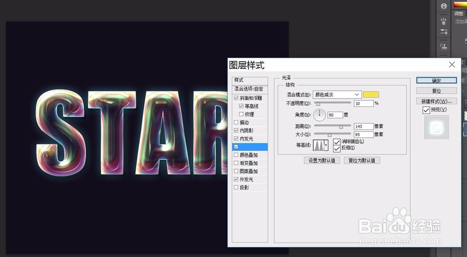Select 样式 in the styles list

(x=249, y=80)
